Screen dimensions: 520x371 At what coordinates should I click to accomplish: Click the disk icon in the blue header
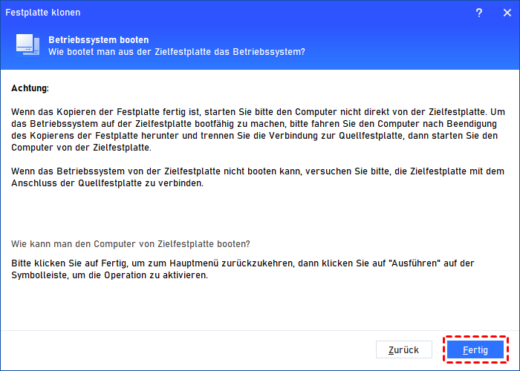click(x=27, y=45)
